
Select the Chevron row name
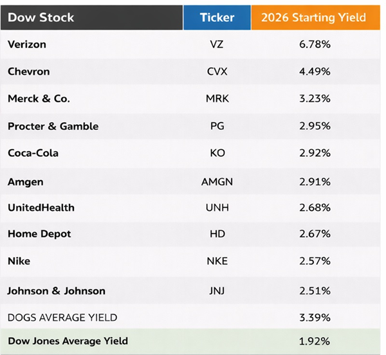pos(28,71)
